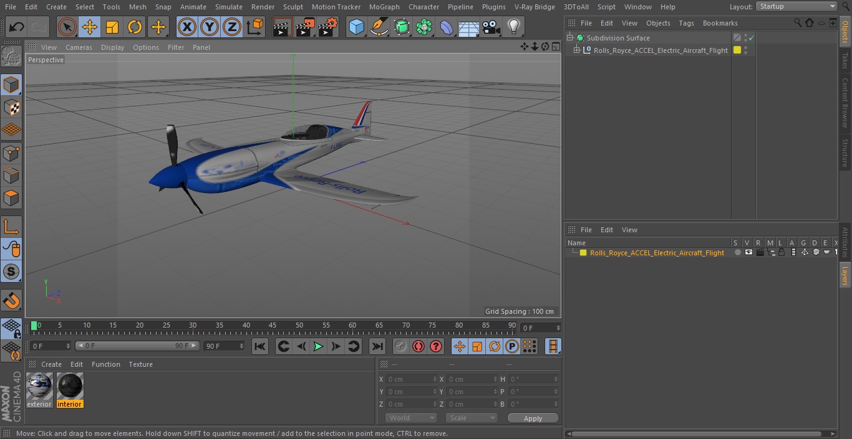852x439 pixels.
Task: Activate the Scale tool
Action: point(112,27)
